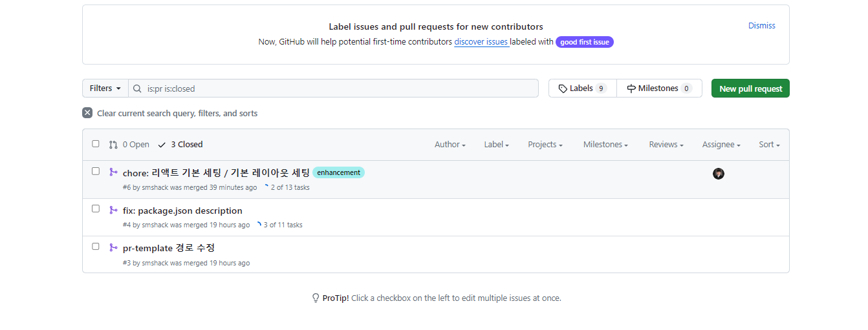Focus the is:pr is:closed search field

tap(333, 88)
